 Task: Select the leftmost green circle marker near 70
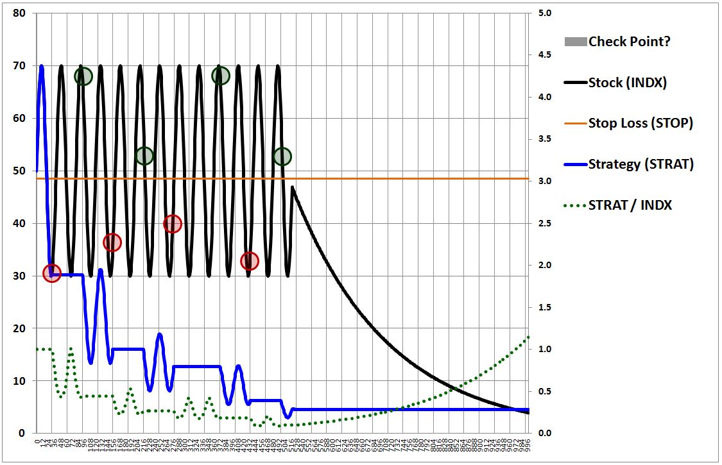pos(83,76)
